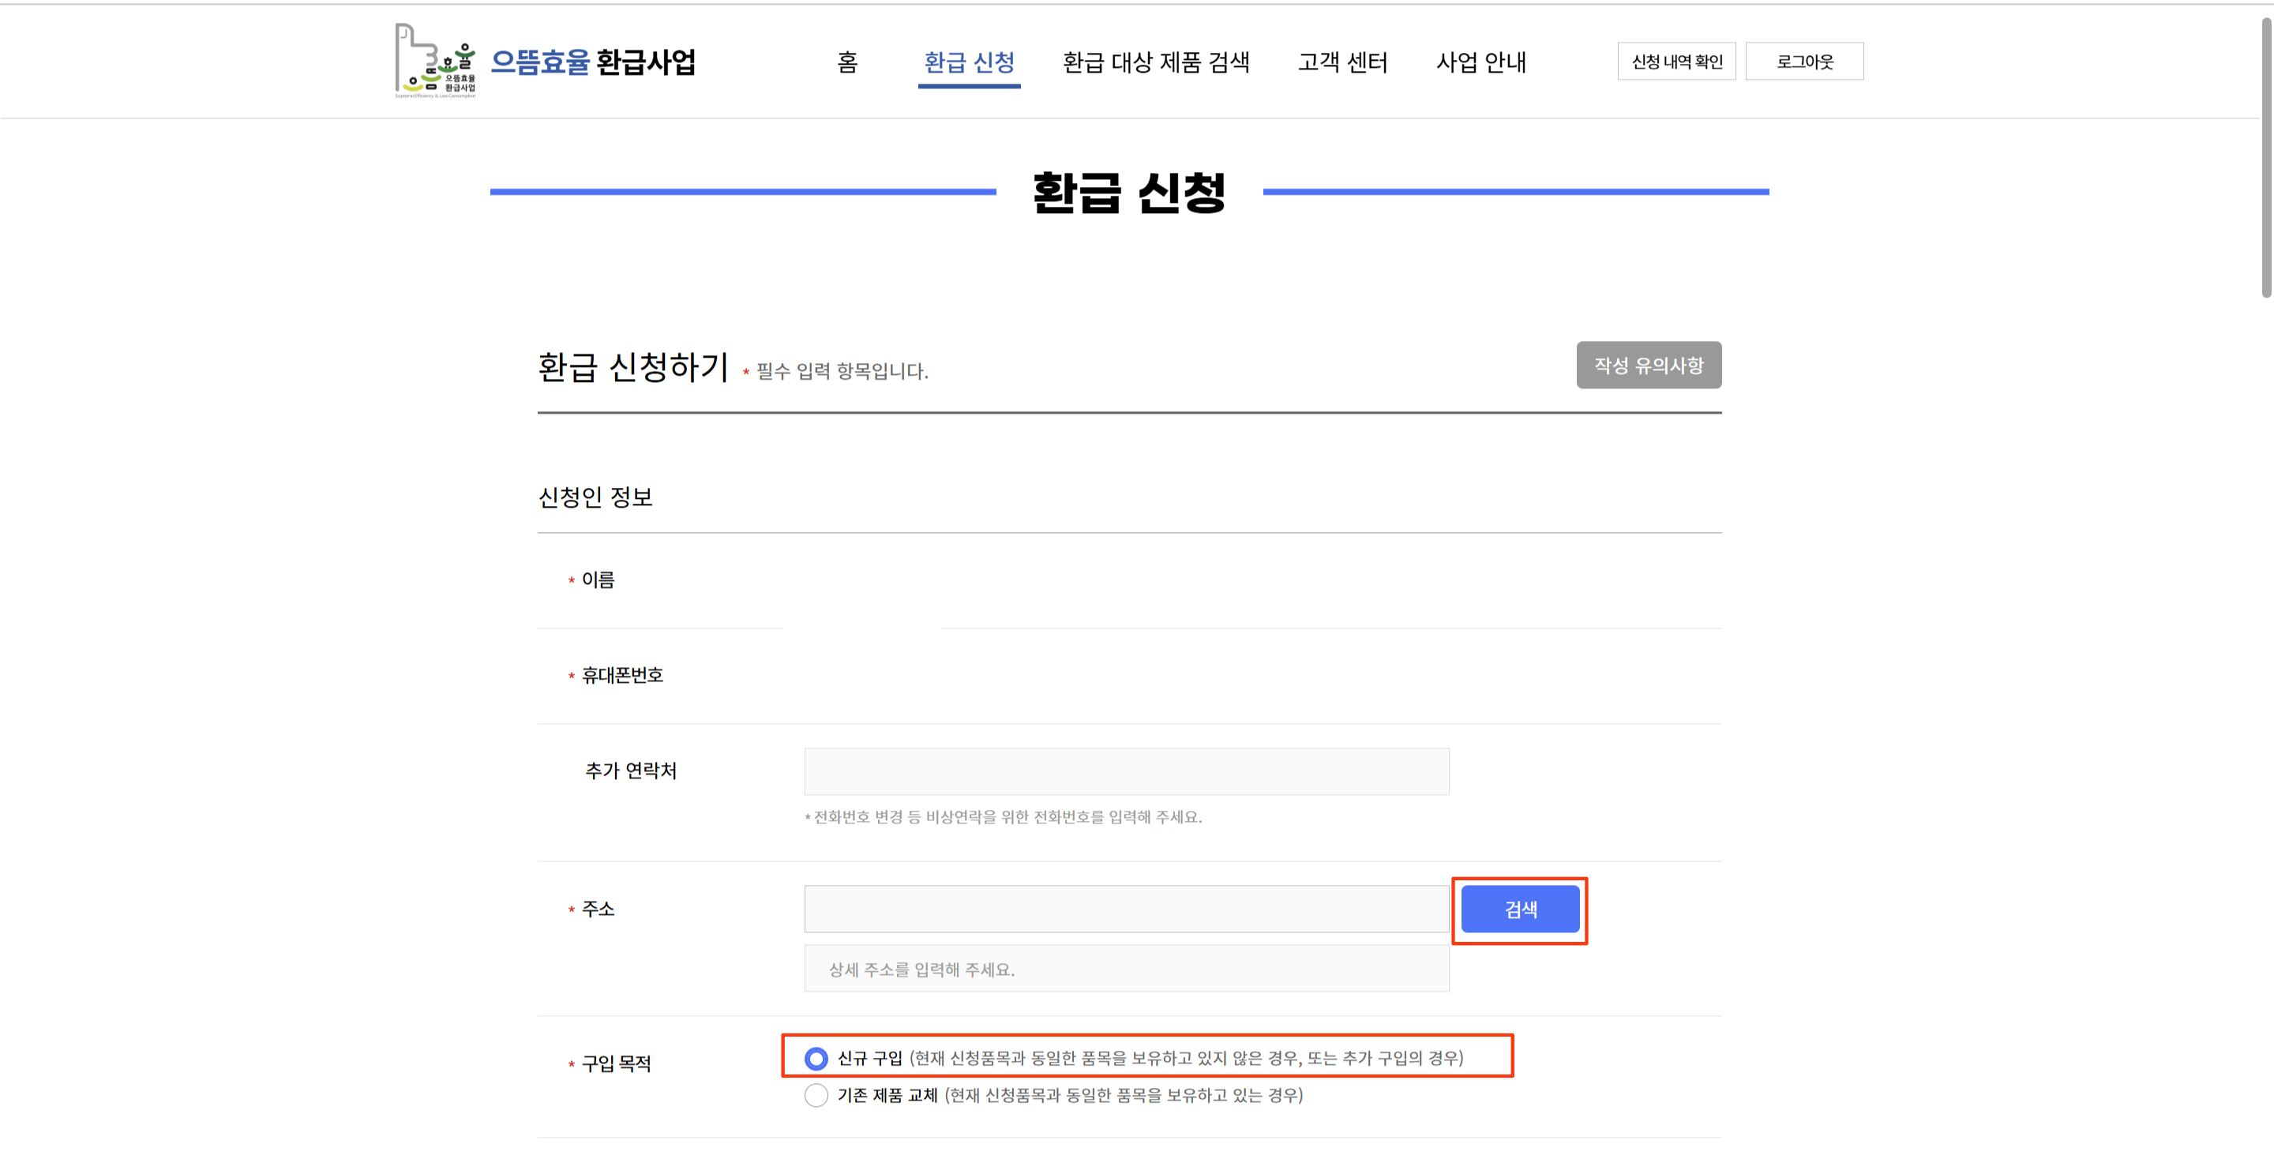Screen dimensions: 2274x1159
Task: Go to 환급 대상 제품 검색 menu
Action: coord(1155,62)
